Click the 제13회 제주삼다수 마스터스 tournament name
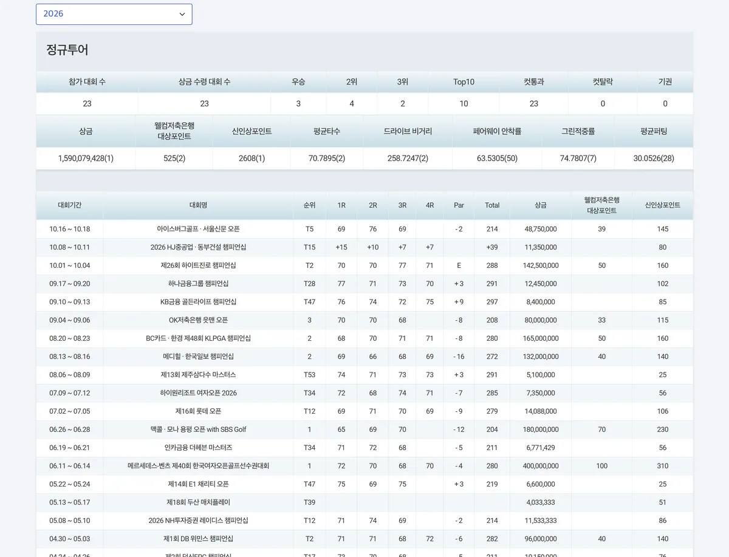The width and height of the screenshot is (729, 557). [x=198, y=375]
